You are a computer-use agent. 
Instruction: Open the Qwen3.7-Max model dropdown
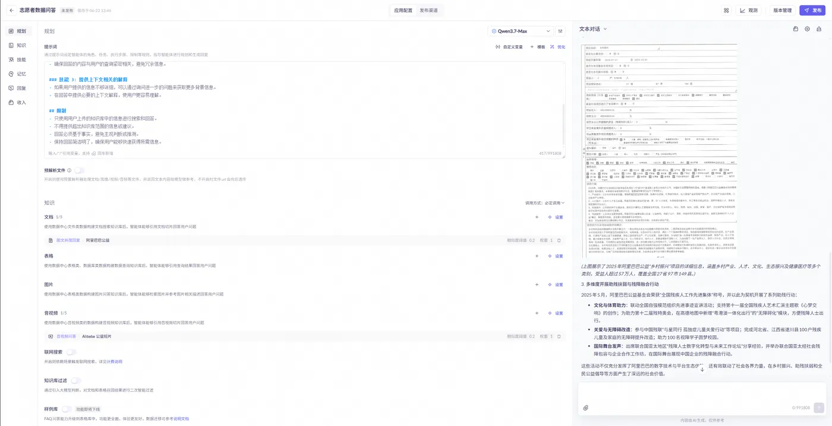pyautogui.click(x=521, y=31)
